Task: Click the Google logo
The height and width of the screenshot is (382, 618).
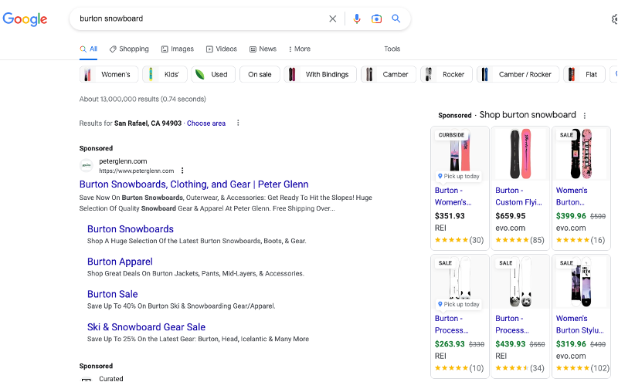Action: 25,19
